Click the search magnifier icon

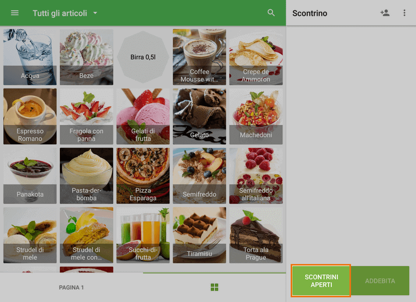[271, 12]
